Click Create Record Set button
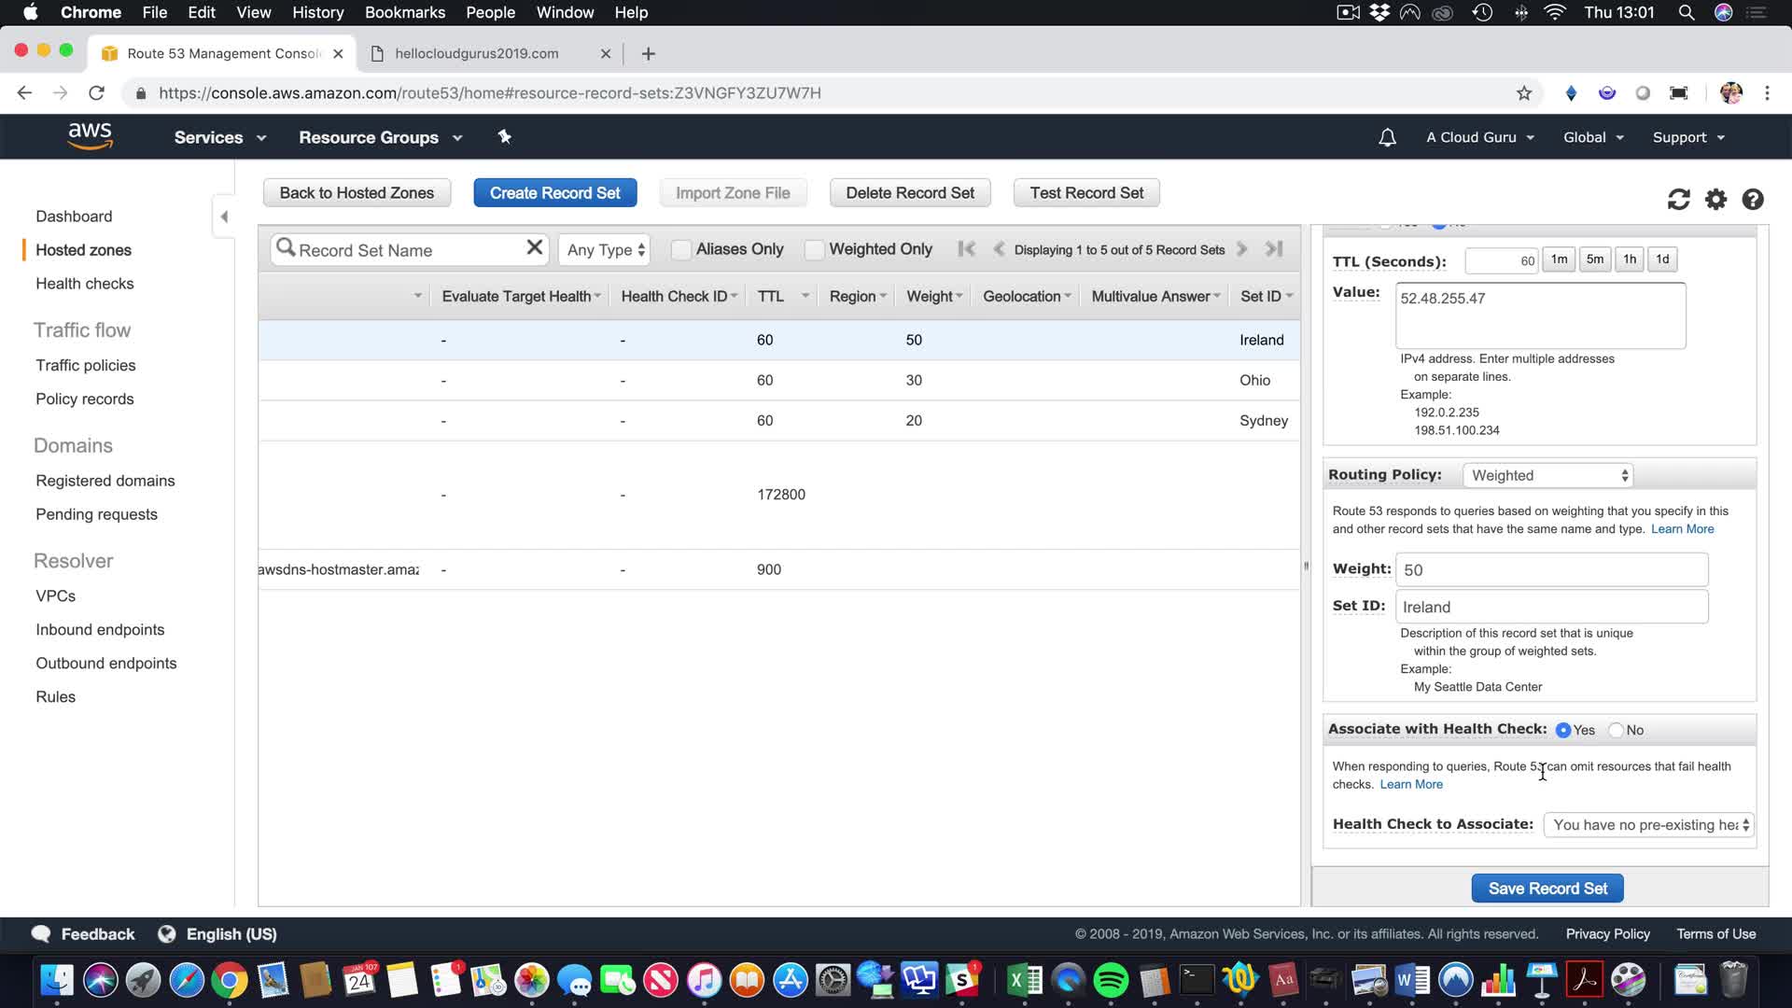Screen dimensions: 1792x1008 pyautogui.click(x=554, y=193)
